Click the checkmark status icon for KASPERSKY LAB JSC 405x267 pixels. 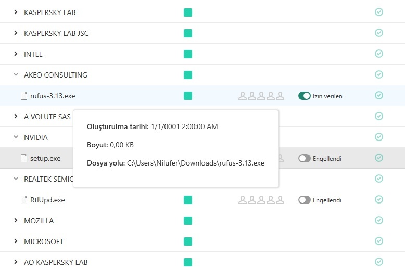379,33
